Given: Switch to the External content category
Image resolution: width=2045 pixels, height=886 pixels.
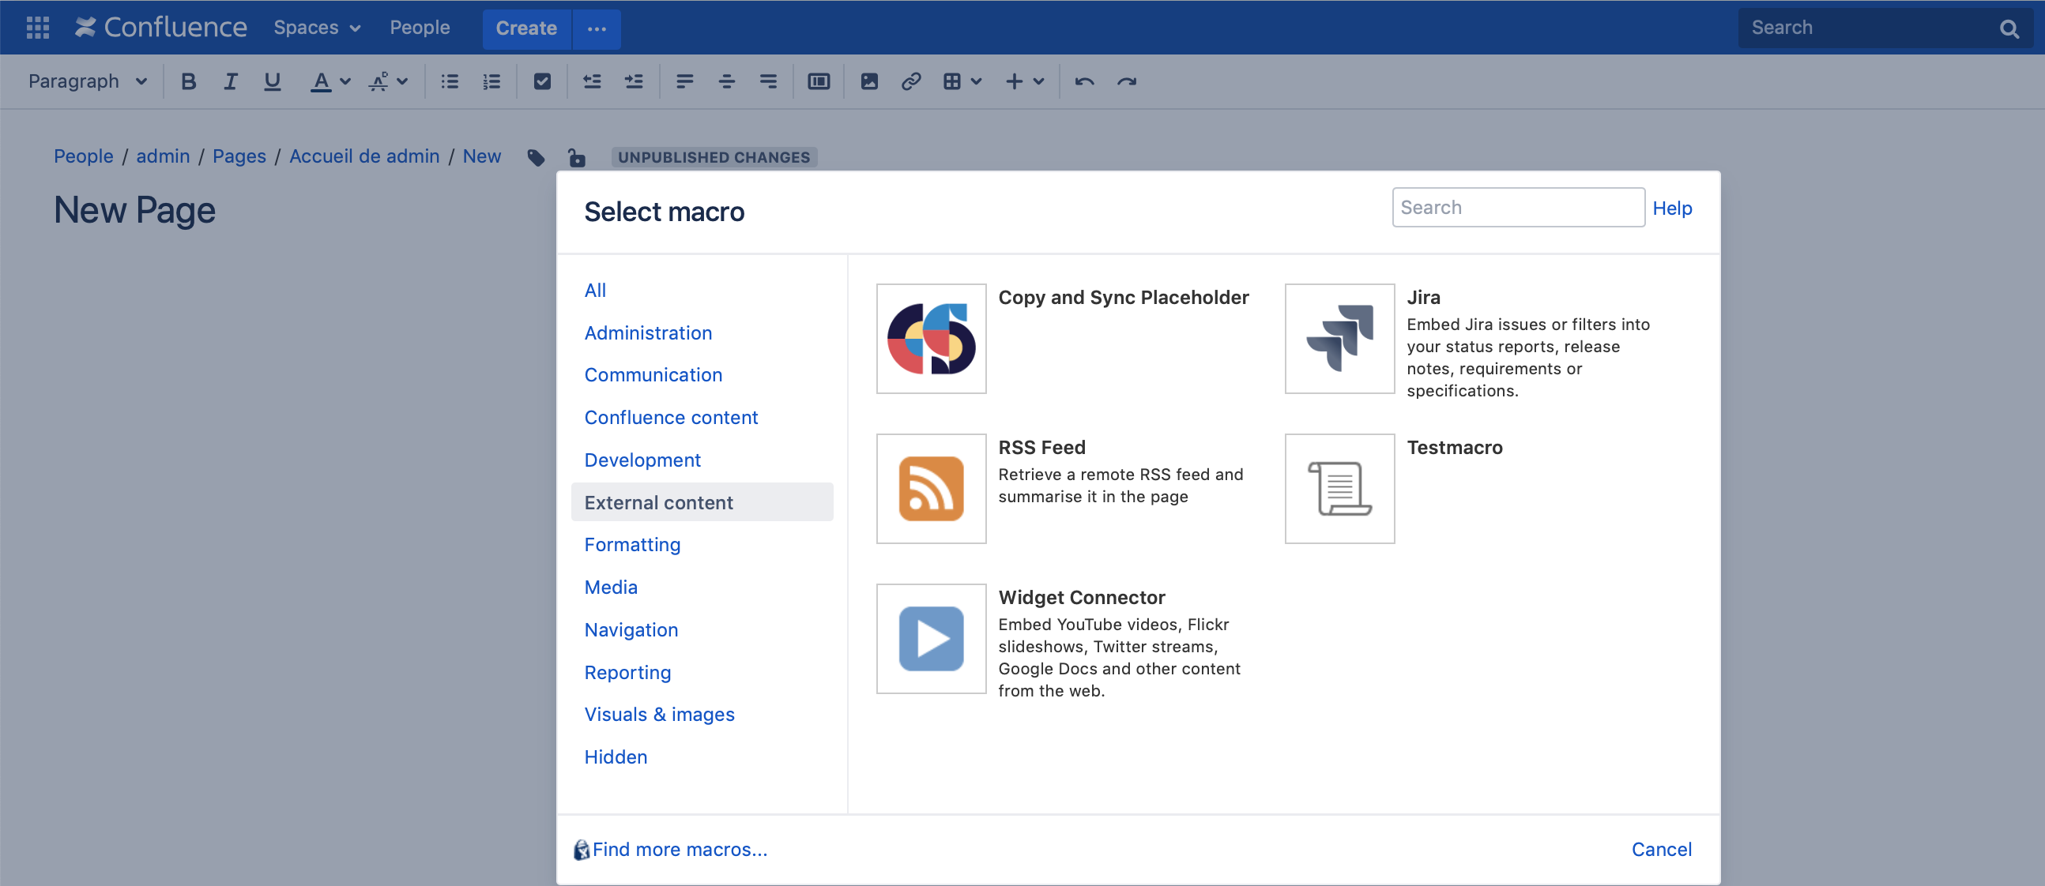Looking at the screenshot, I should click(x=658, y=501).
